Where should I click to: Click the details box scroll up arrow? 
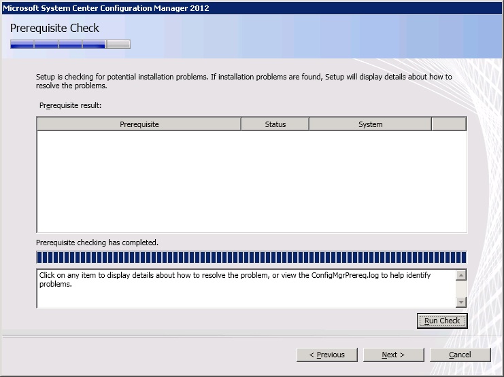[x=461, y=275]
